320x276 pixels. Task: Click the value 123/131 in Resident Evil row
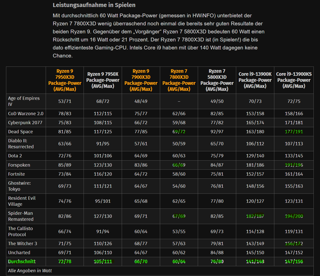(294, 201)
